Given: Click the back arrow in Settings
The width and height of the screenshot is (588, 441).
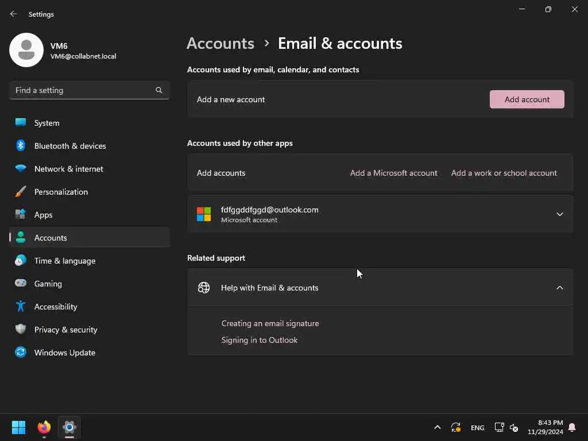Looking at the screenshot, I should [14, 14].
